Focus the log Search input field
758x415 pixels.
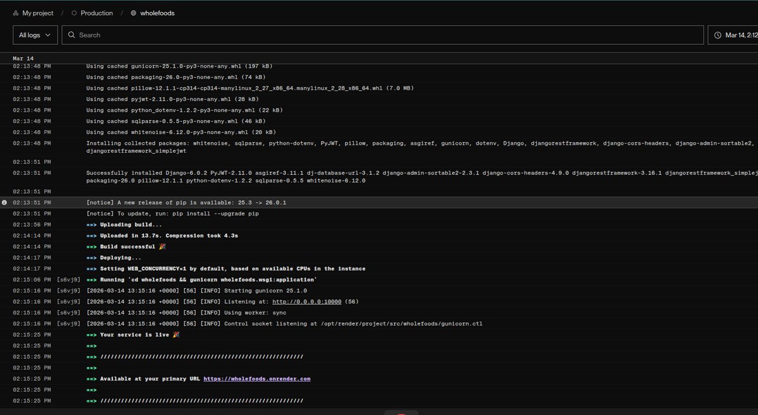[x=383, y=35]
